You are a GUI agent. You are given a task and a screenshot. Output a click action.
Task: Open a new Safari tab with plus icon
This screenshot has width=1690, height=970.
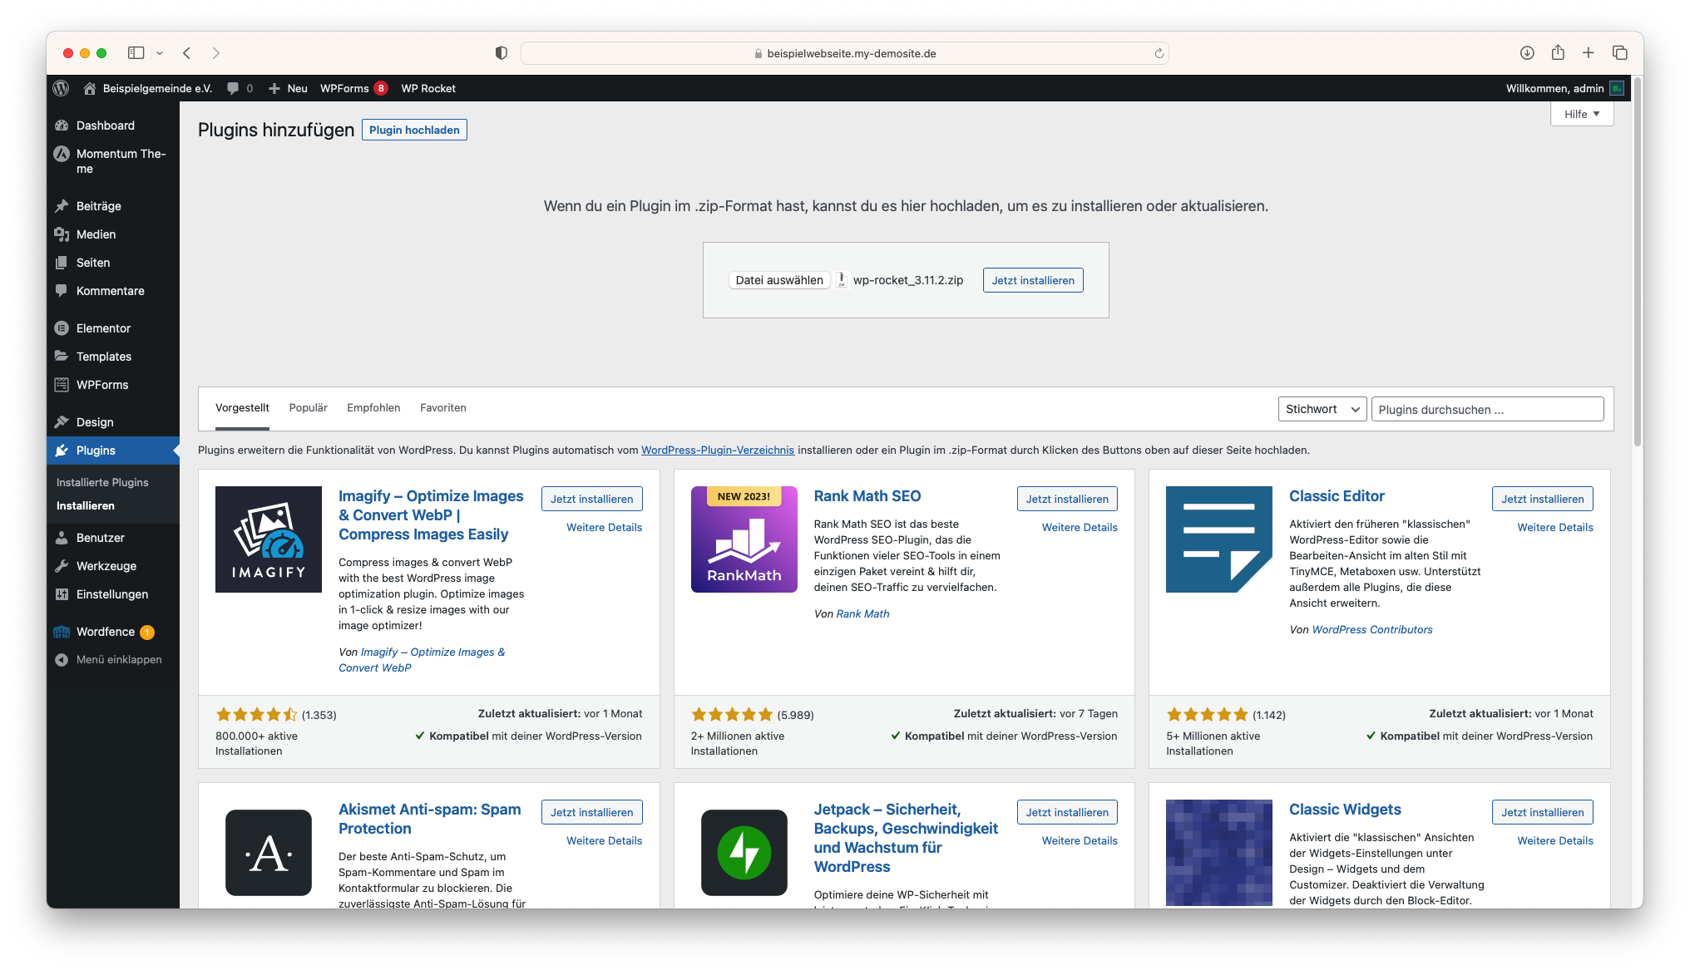coord(1589,53)
